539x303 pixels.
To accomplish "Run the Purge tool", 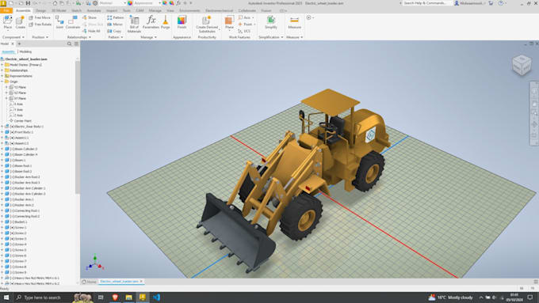I will point(166,23).
